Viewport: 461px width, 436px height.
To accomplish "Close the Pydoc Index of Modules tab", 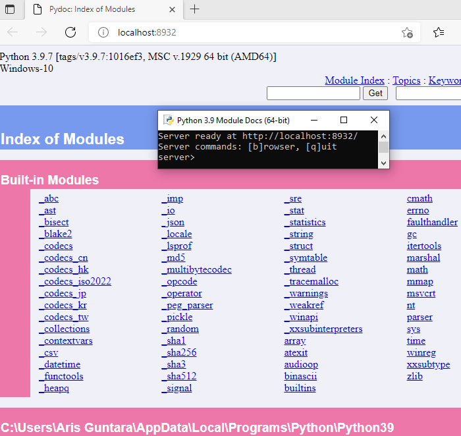I will point(173,10).
